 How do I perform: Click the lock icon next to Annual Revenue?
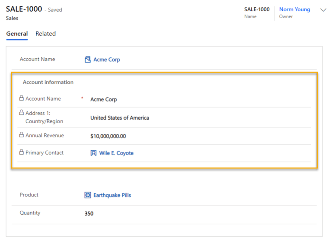tap(22, 135)
